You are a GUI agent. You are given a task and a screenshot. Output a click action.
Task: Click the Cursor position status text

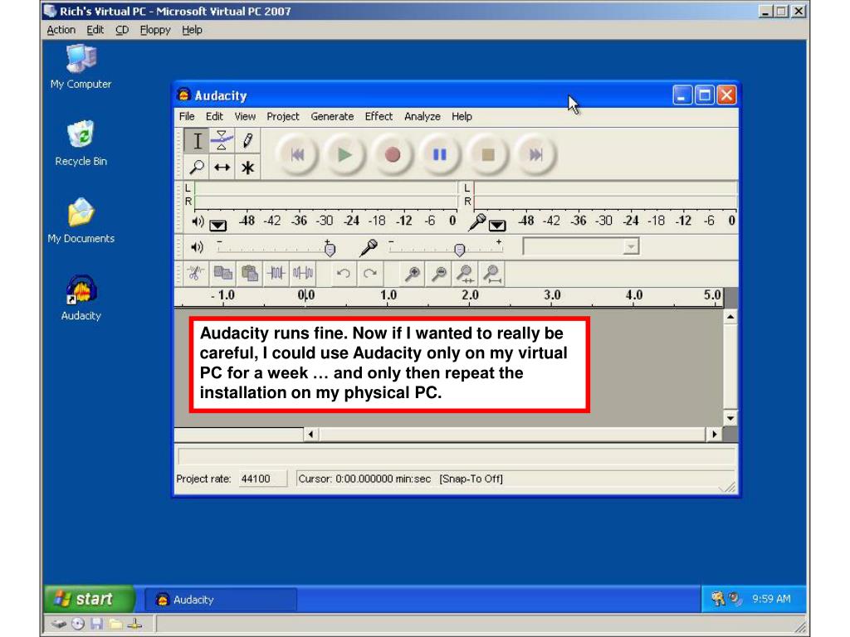point(364,479)
